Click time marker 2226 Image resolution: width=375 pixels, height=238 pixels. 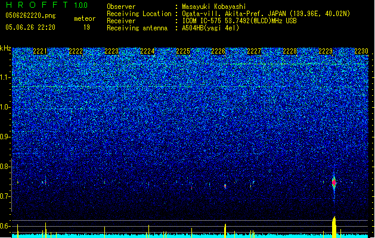pyautogui.click(x=218, y=51)
